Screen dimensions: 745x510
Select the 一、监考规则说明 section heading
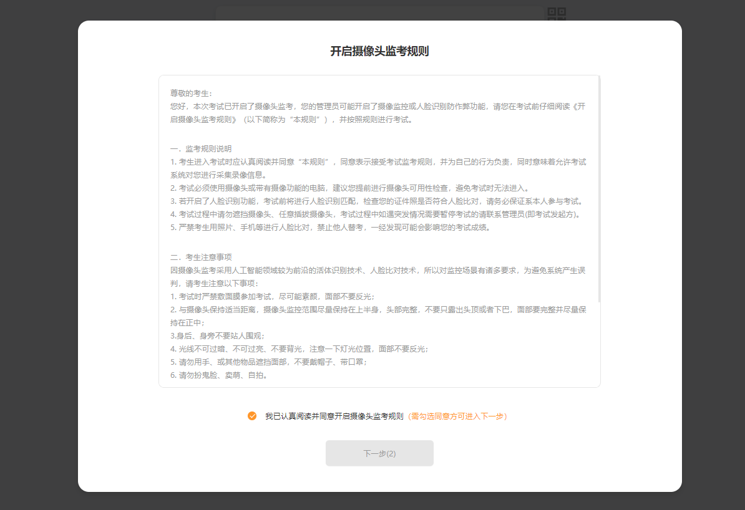pyautogui.click(x=201, y=148)
